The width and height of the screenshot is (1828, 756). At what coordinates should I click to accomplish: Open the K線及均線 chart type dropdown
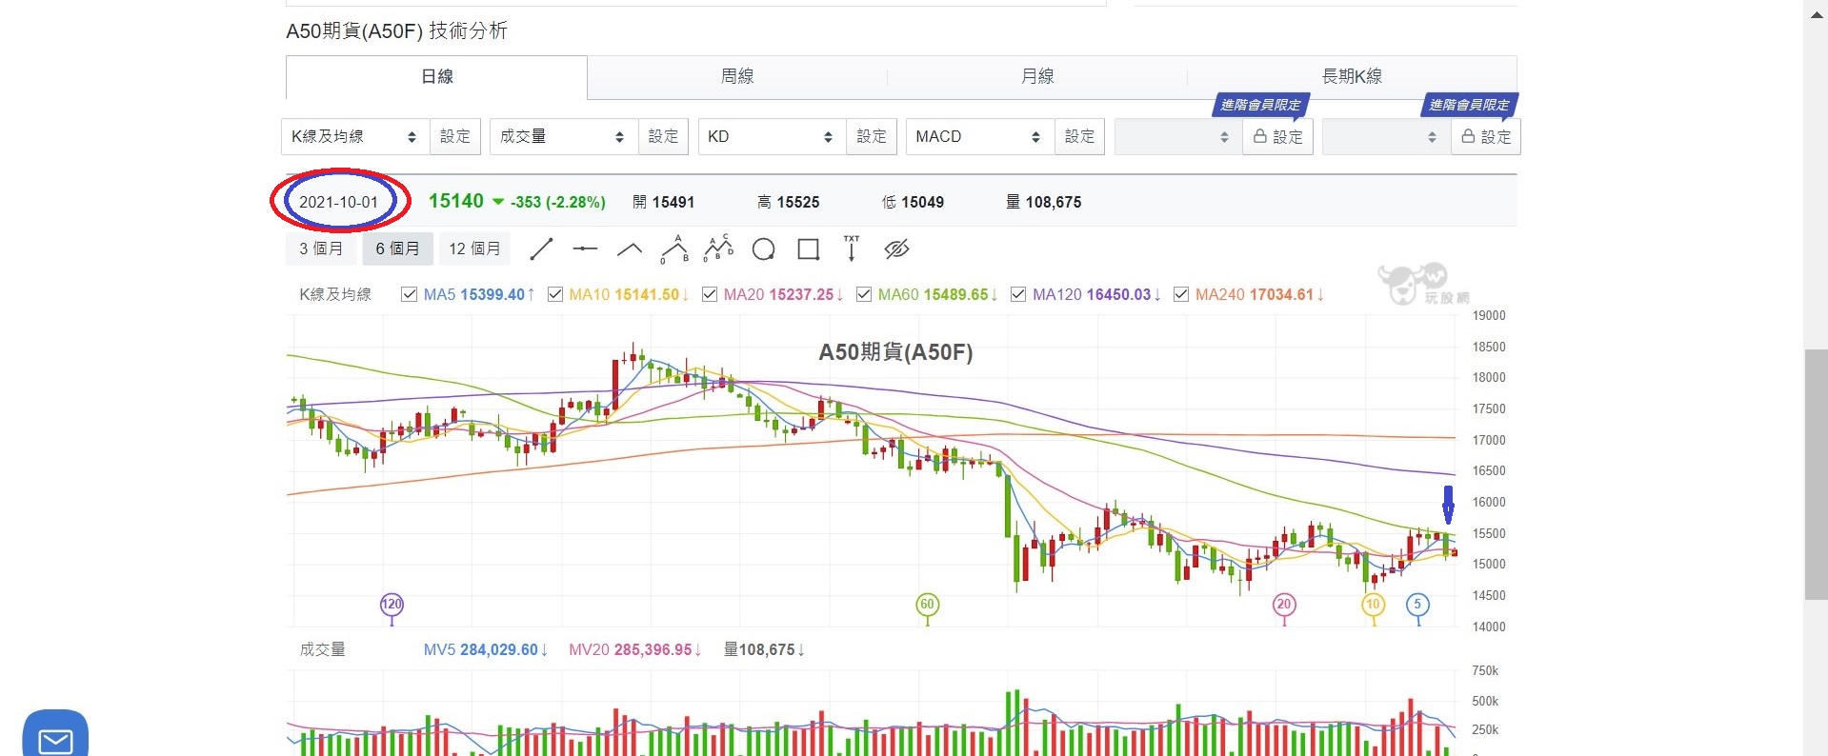click(x=354, y=137)
